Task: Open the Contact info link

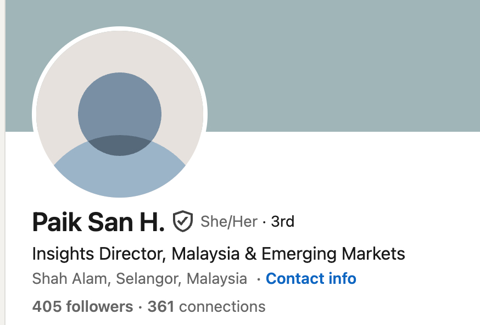Action: [311, 278]
